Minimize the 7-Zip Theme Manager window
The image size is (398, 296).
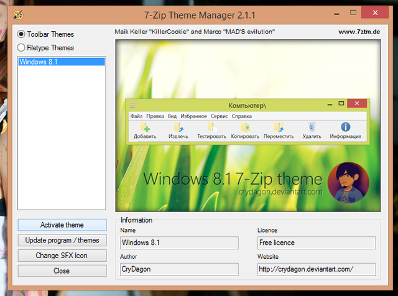point(336,14)
